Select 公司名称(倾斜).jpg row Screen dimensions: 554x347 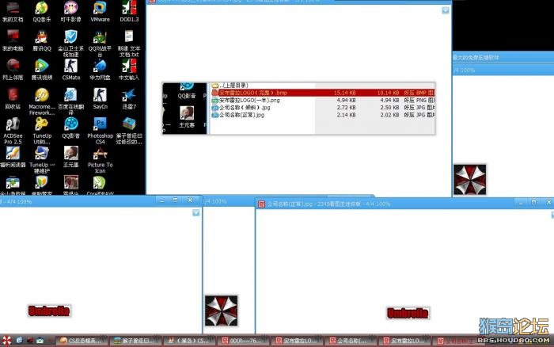click(323, 108)
